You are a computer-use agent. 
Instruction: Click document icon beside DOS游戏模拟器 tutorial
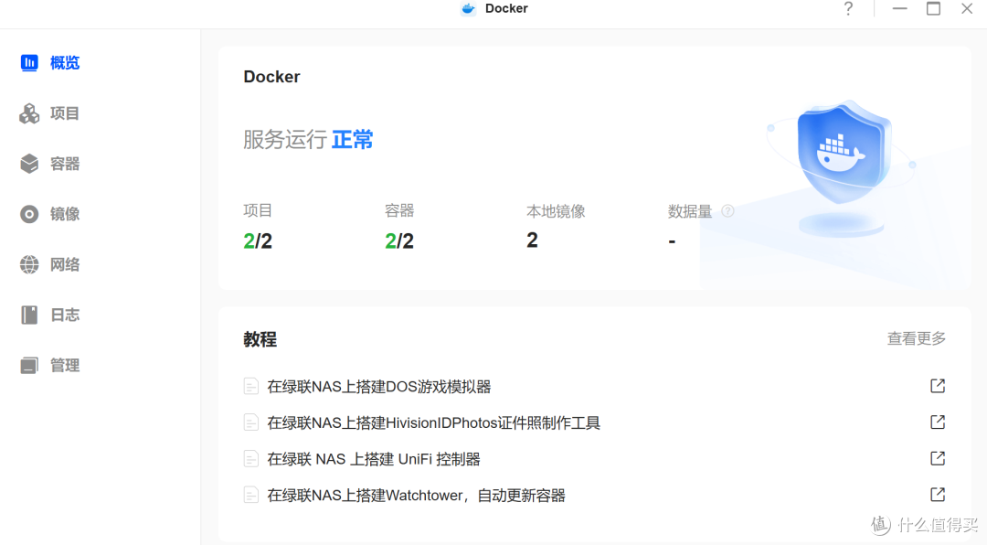(250, 386)
